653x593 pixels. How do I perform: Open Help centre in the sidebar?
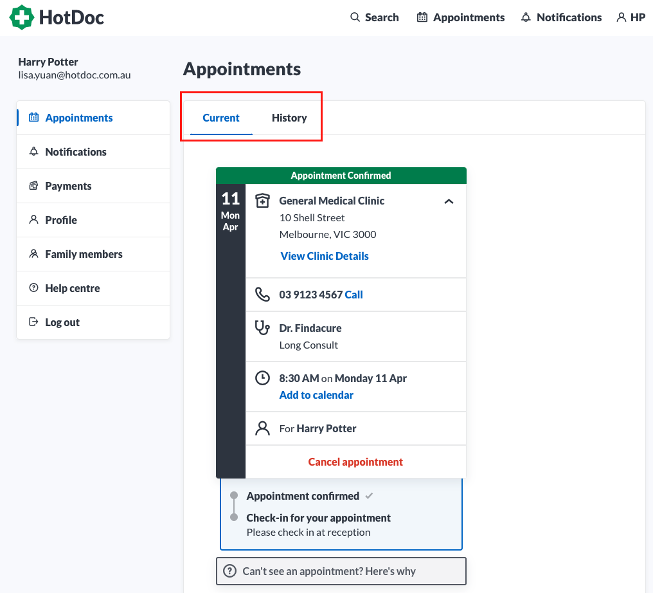[93, 288]
